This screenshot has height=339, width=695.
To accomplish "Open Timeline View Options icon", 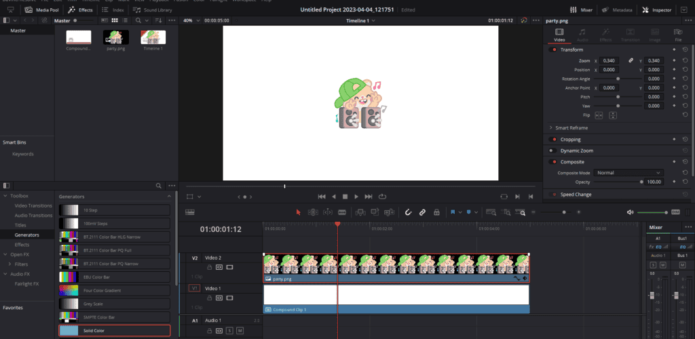I will (x=190, y=212).
